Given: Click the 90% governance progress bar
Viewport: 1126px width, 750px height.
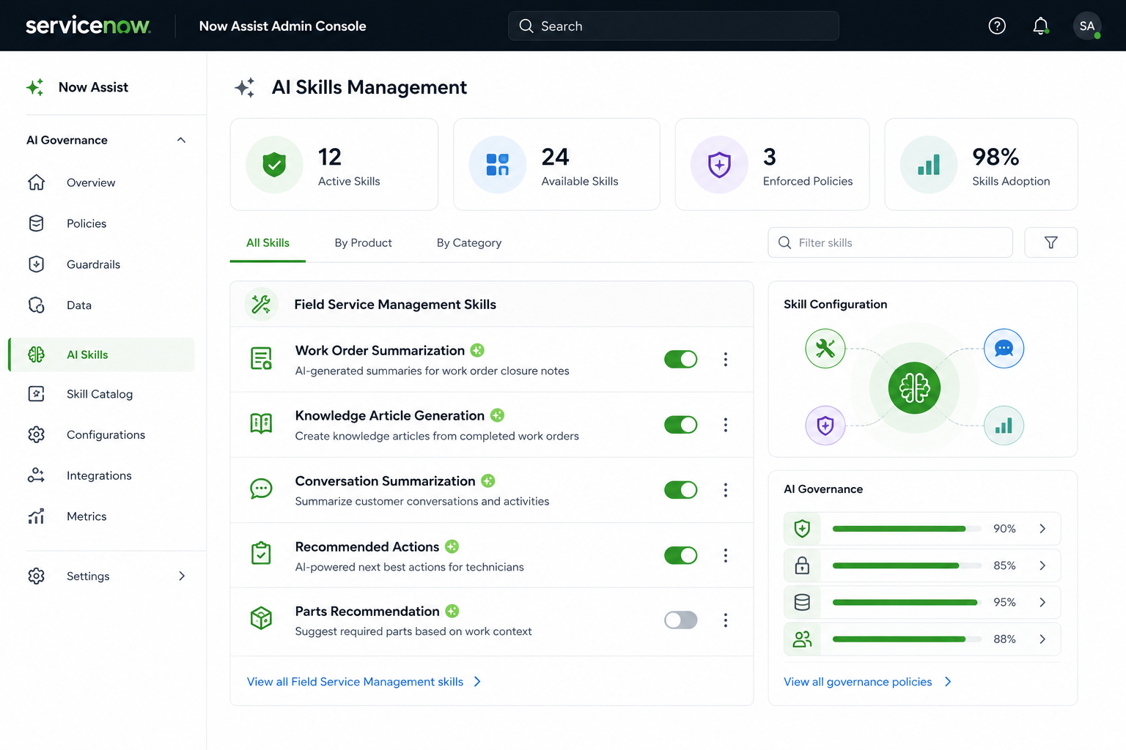Looking at the screenshot, I should coord(907,529).
